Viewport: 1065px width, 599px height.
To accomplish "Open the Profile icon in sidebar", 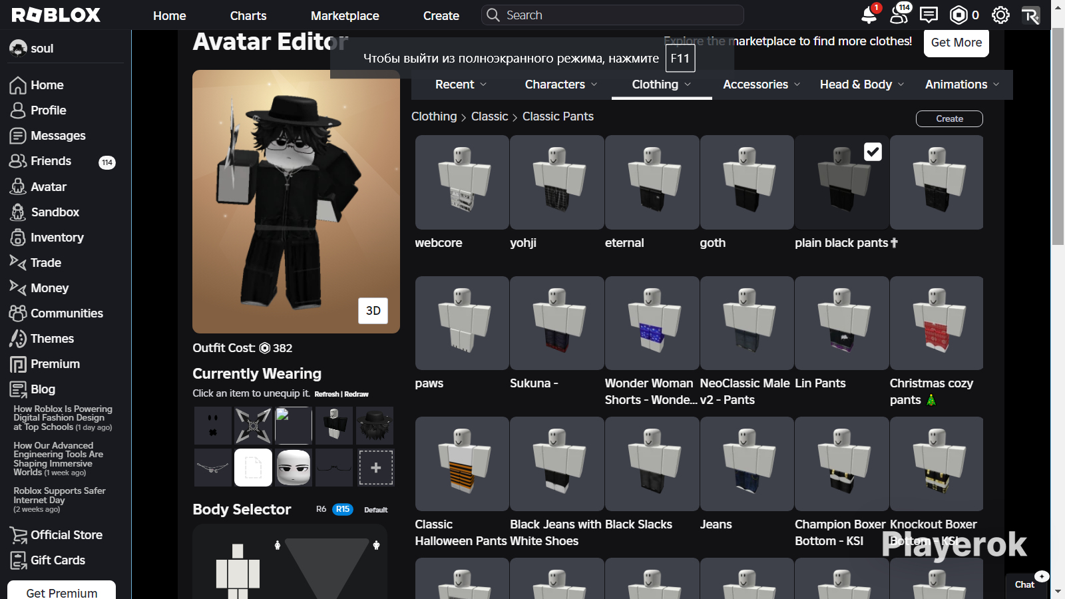I will (18, 110).
